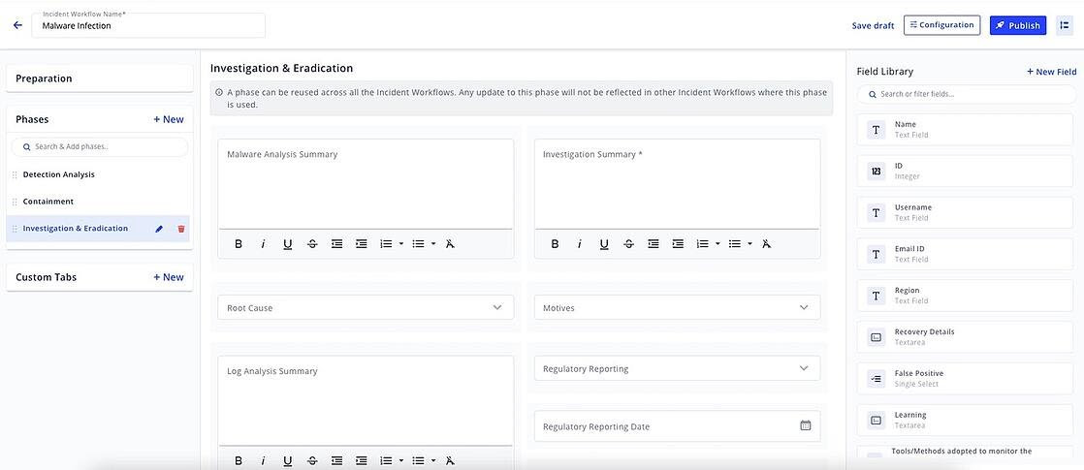
Task: Delete the Investigation & Eradication phase
Action: tap(181, 229)
